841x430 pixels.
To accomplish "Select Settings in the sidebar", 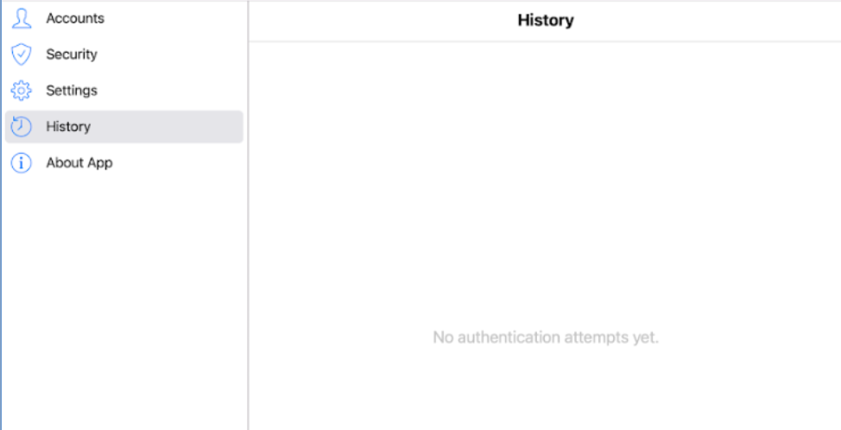I will pos(72,91).
